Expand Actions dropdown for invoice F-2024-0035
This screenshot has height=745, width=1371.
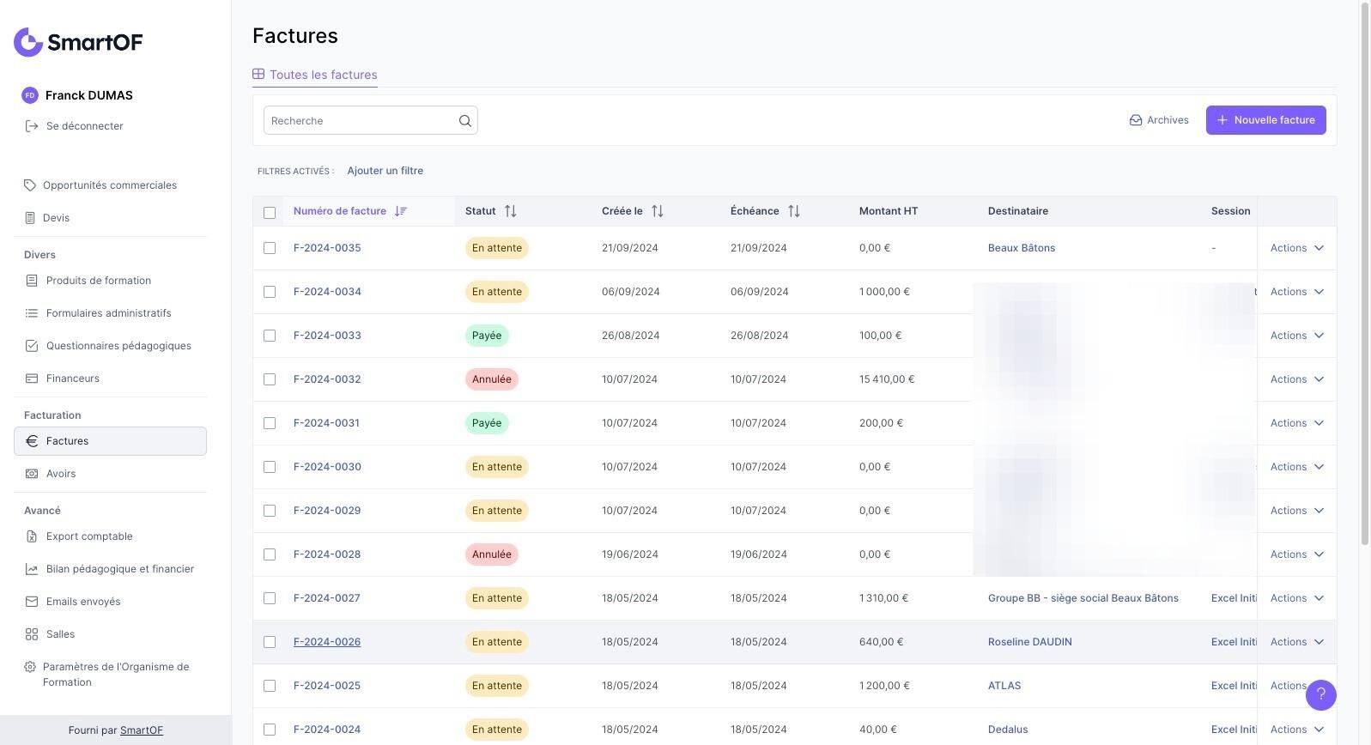[1296, 248]
